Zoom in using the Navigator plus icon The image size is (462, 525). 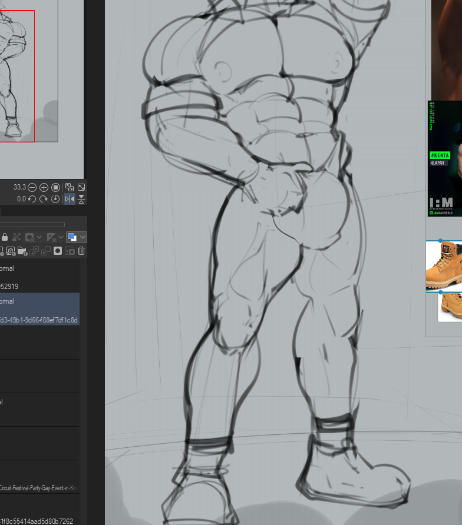[44, 187]
